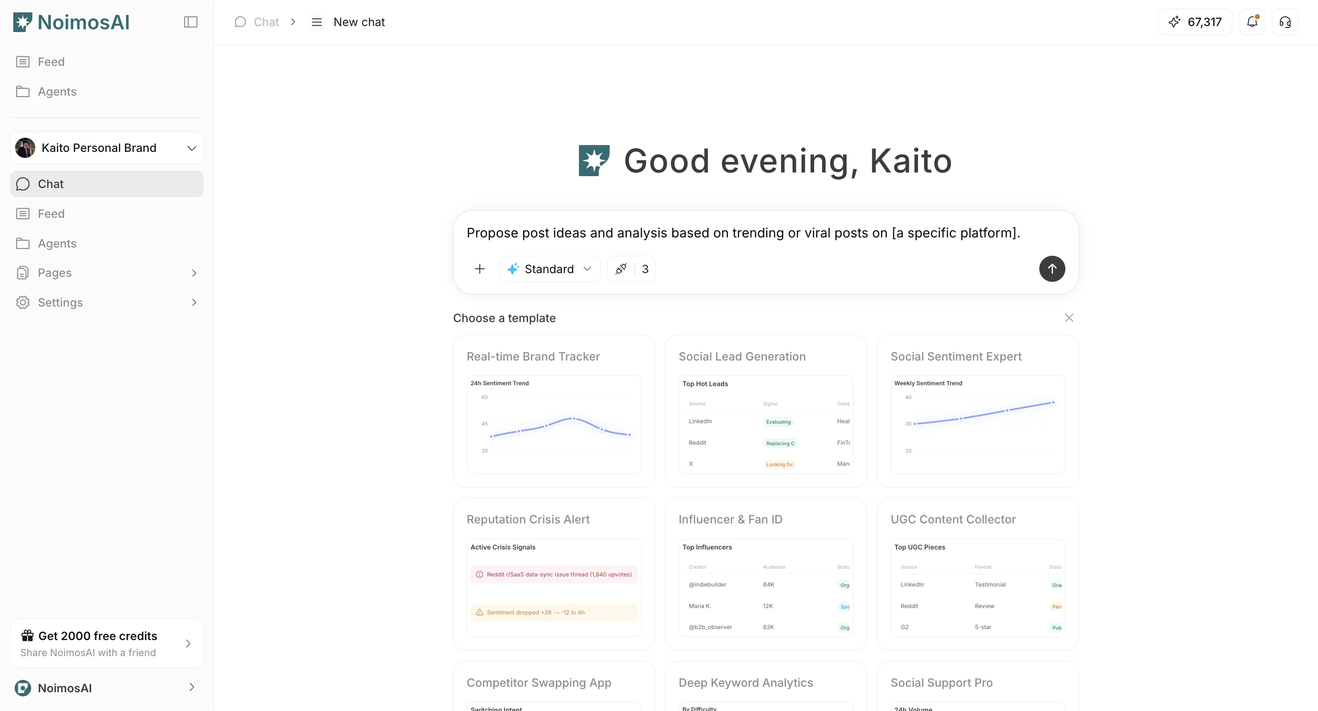Select the Social Lead Generation template

(766, 411)
